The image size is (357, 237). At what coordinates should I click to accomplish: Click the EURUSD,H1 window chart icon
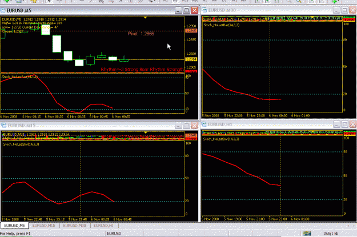point(204,124)
